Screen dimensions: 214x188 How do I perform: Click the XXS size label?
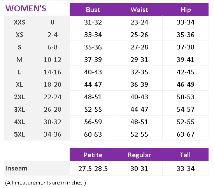(x=19, y=22)
